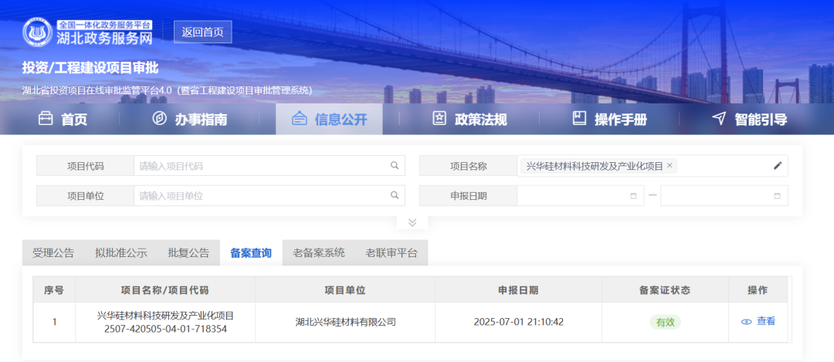
Task: Switch to the 拟批准公示 tab
Action: point(120,253)
